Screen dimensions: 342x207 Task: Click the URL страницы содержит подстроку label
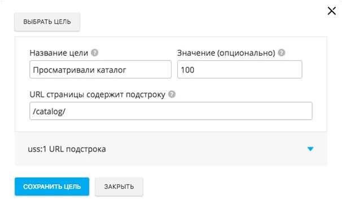click(97, 95)
